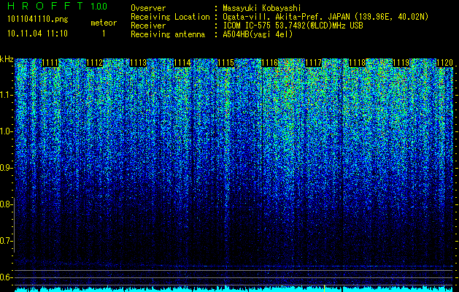
Task: Click the cyan signal level strip at bottom
Action: [x=234, y=289]
